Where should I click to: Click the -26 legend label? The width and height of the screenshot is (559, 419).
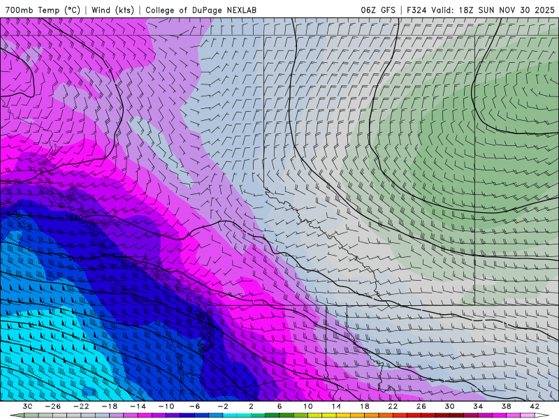click(53, 406)
